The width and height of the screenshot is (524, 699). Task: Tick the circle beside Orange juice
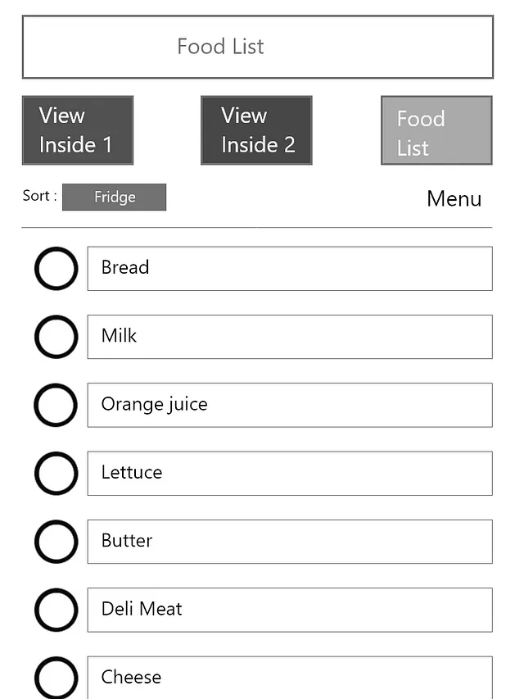(56, 405)
